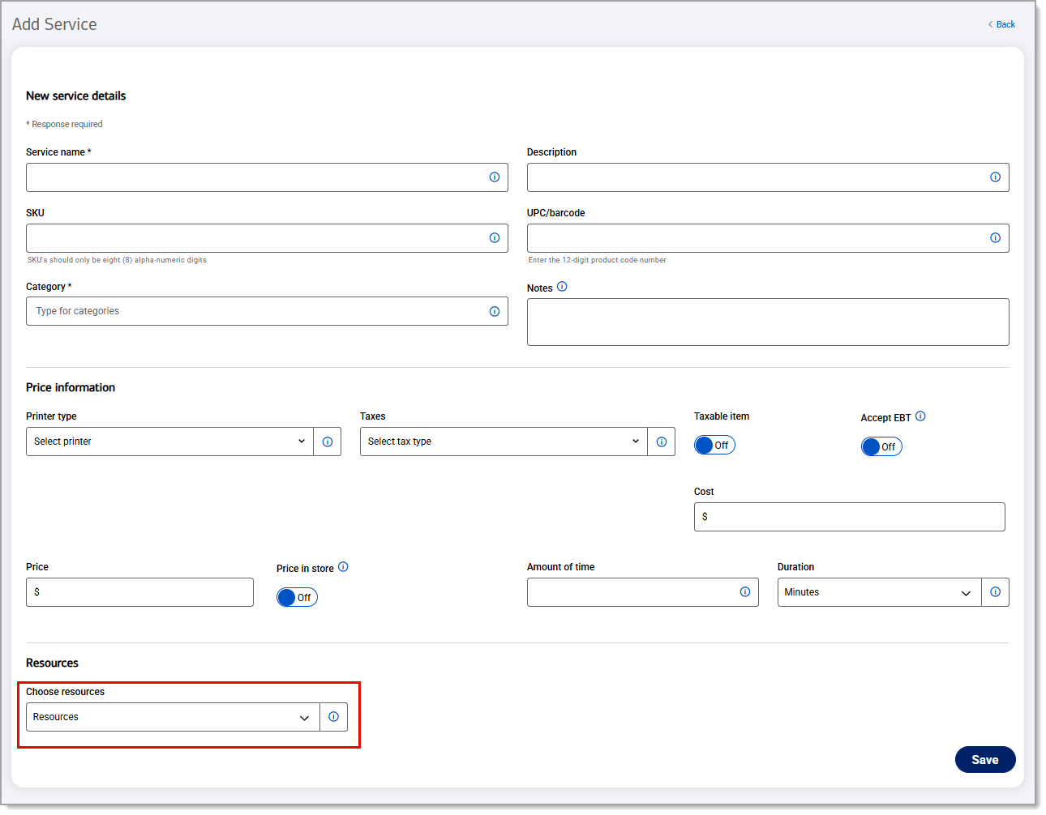Viewport: 1046px width, 815px height.
Task: Click the Service name info icon
Action: pos(495,177)
